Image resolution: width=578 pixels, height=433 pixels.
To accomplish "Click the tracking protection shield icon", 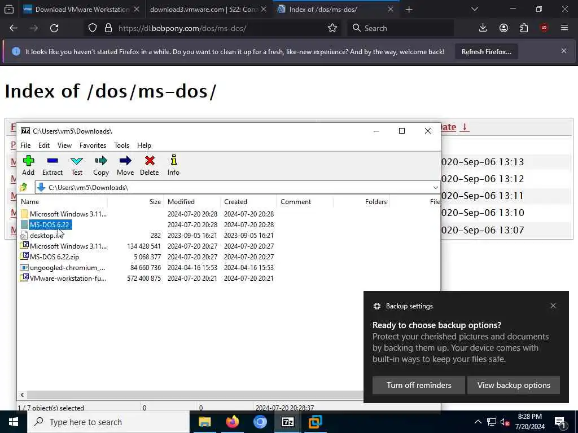I will (93, 28).
